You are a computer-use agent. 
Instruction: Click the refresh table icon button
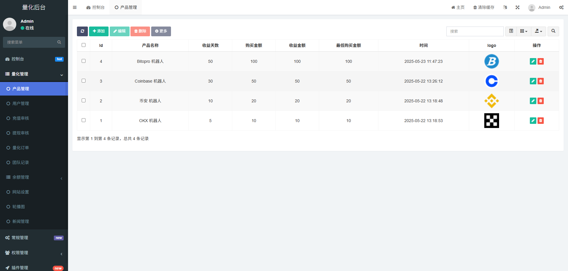click(82, 31)
